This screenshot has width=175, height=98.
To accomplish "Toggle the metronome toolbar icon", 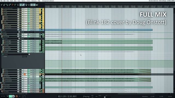I will pos(18,5).
